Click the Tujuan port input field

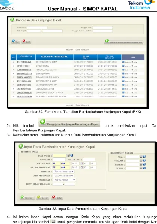132,169
